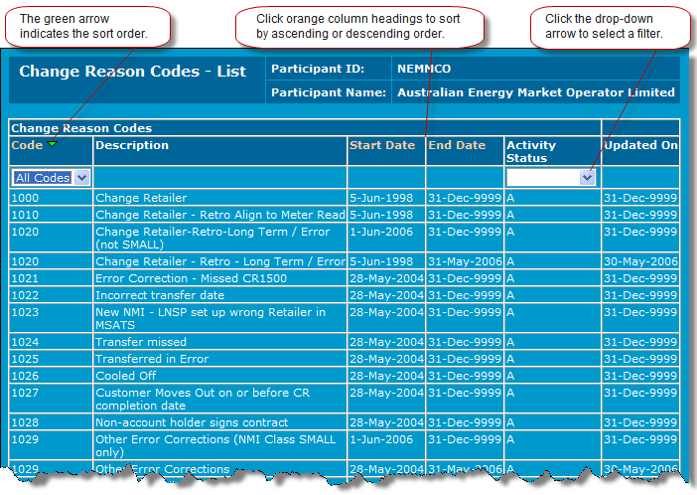Open the All Codes filter dropdown

[81, 178]
